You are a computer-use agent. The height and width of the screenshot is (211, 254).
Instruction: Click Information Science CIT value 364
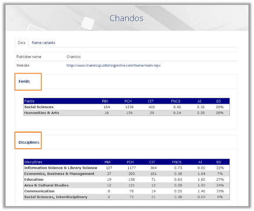coord(153,168)
